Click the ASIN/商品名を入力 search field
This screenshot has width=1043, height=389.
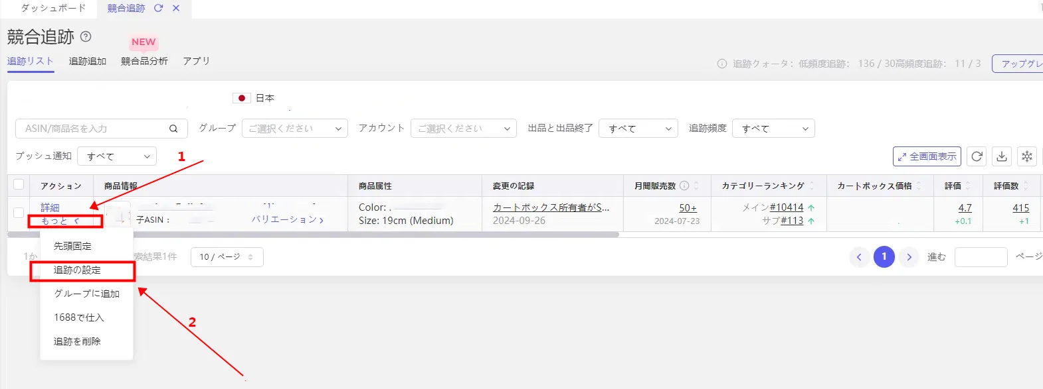click(102, 129)
